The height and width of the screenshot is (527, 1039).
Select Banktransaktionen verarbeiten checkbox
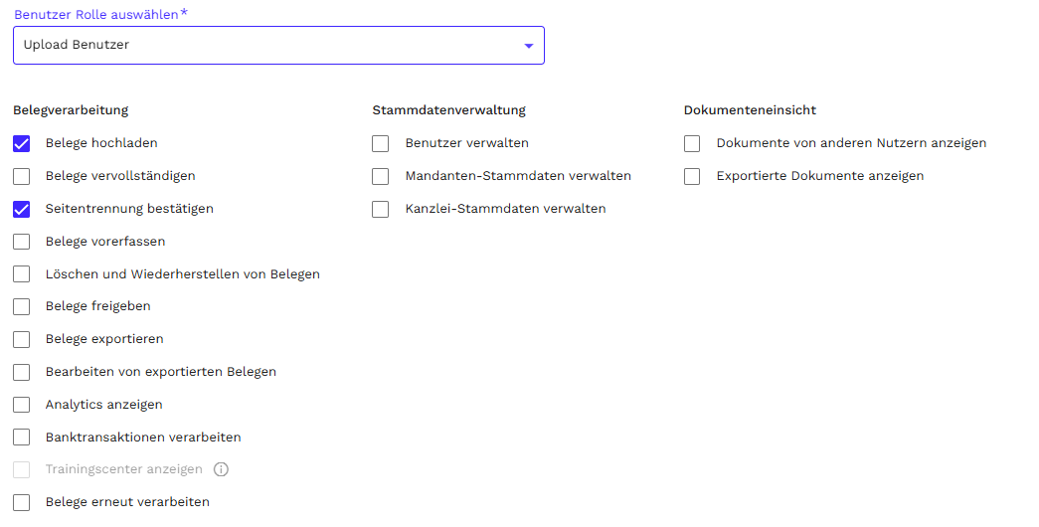pos(22,438)
